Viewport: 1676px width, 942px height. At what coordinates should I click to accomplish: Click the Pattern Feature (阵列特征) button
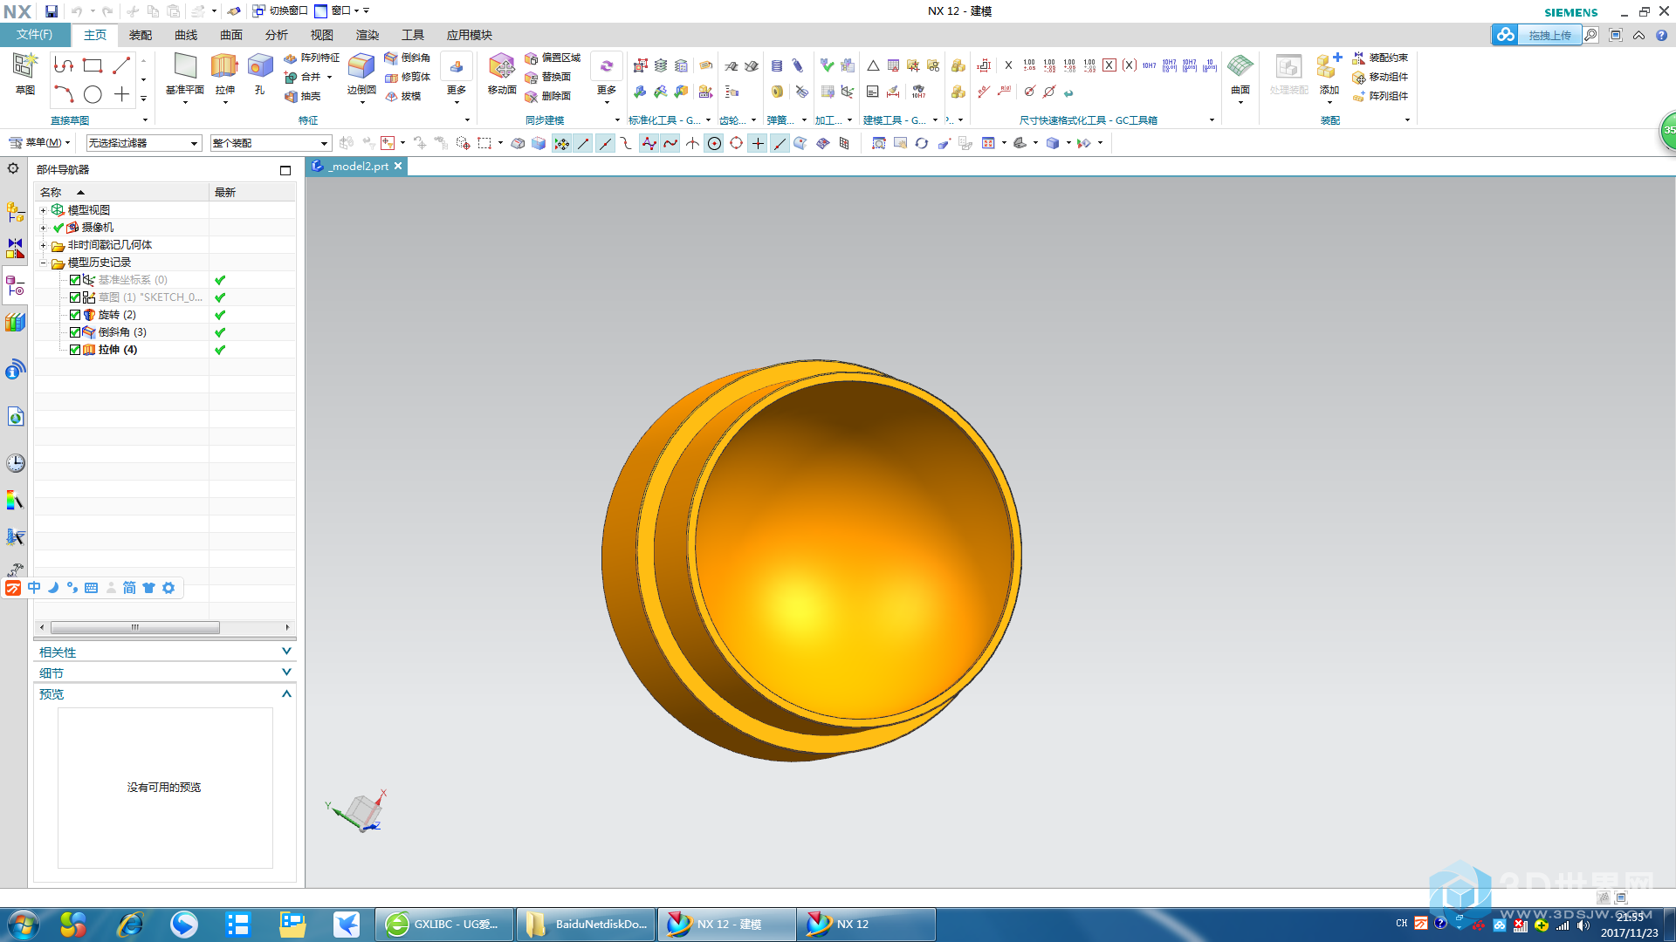pyautogui.click(x=312, y=58)
